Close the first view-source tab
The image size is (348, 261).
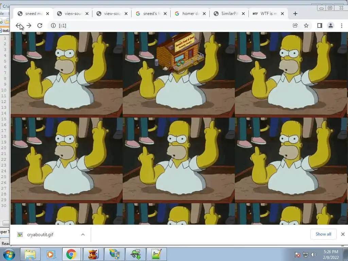(x=87, y=14)
